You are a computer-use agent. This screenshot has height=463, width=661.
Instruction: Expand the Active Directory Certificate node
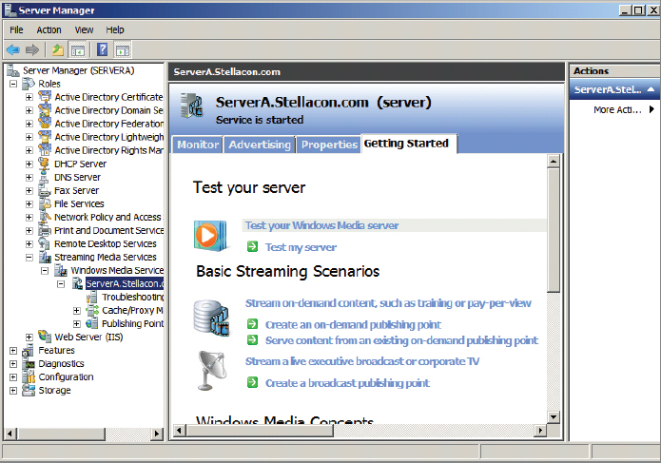(29, 97)
